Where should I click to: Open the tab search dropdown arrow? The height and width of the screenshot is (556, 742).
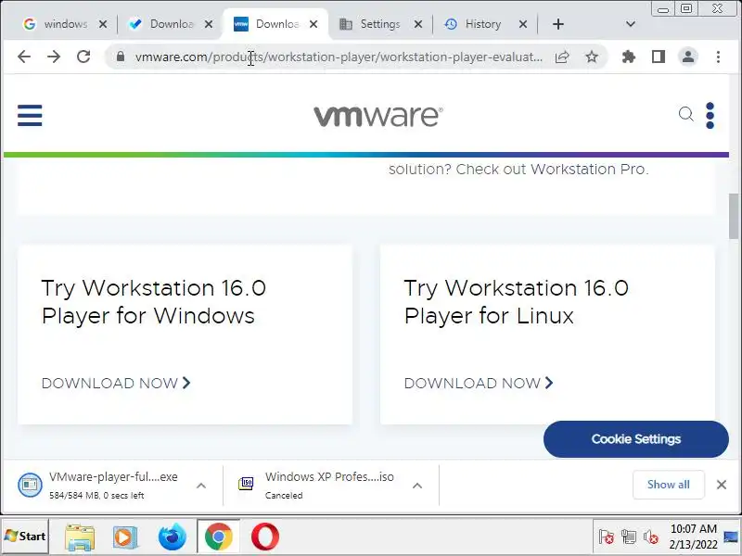[x=631, y=24]
